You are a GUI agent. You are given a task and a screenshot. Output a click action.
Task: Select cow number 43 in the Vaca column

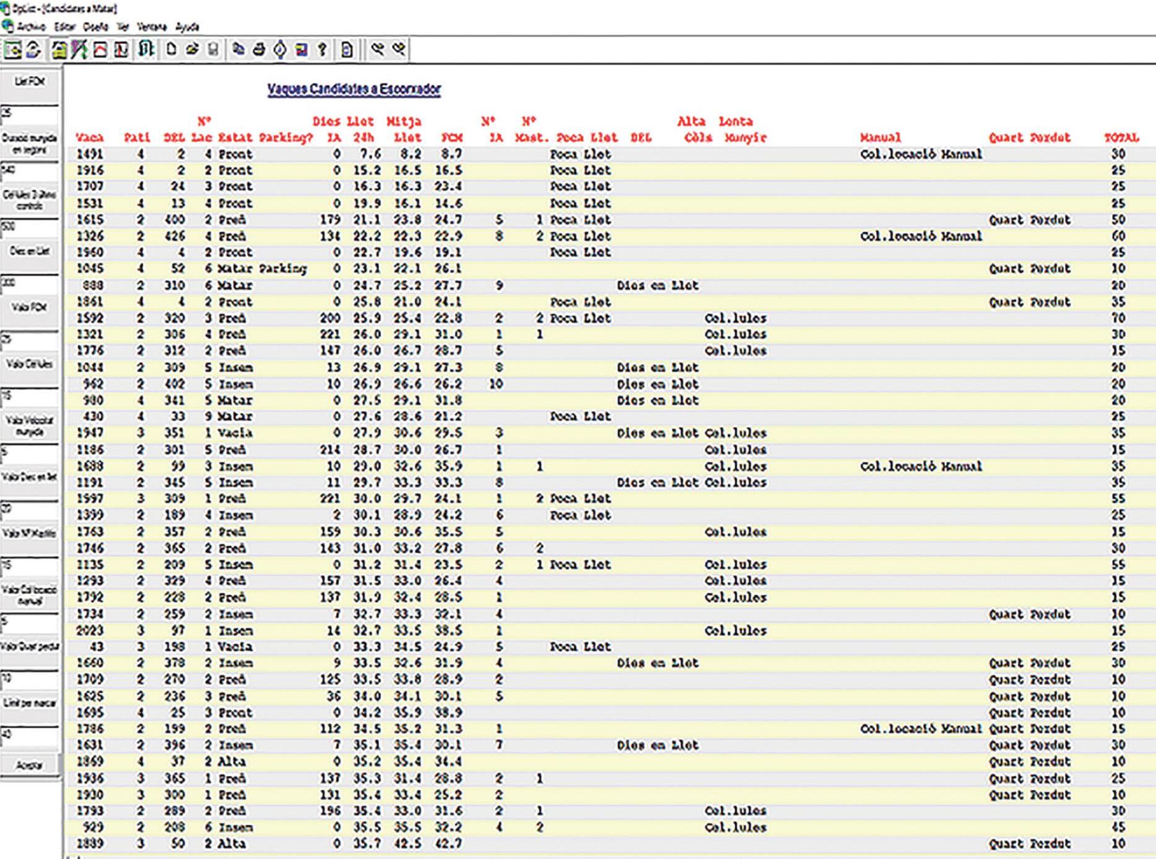pos(97,647)
